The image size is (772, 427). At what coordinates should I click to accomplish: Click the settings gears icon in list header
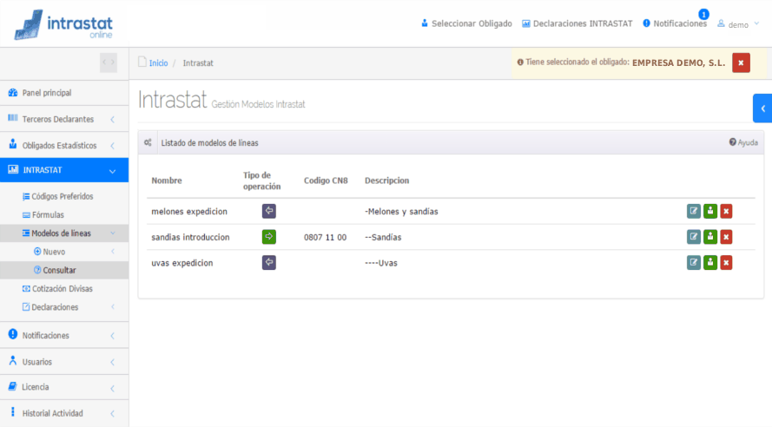148,142
